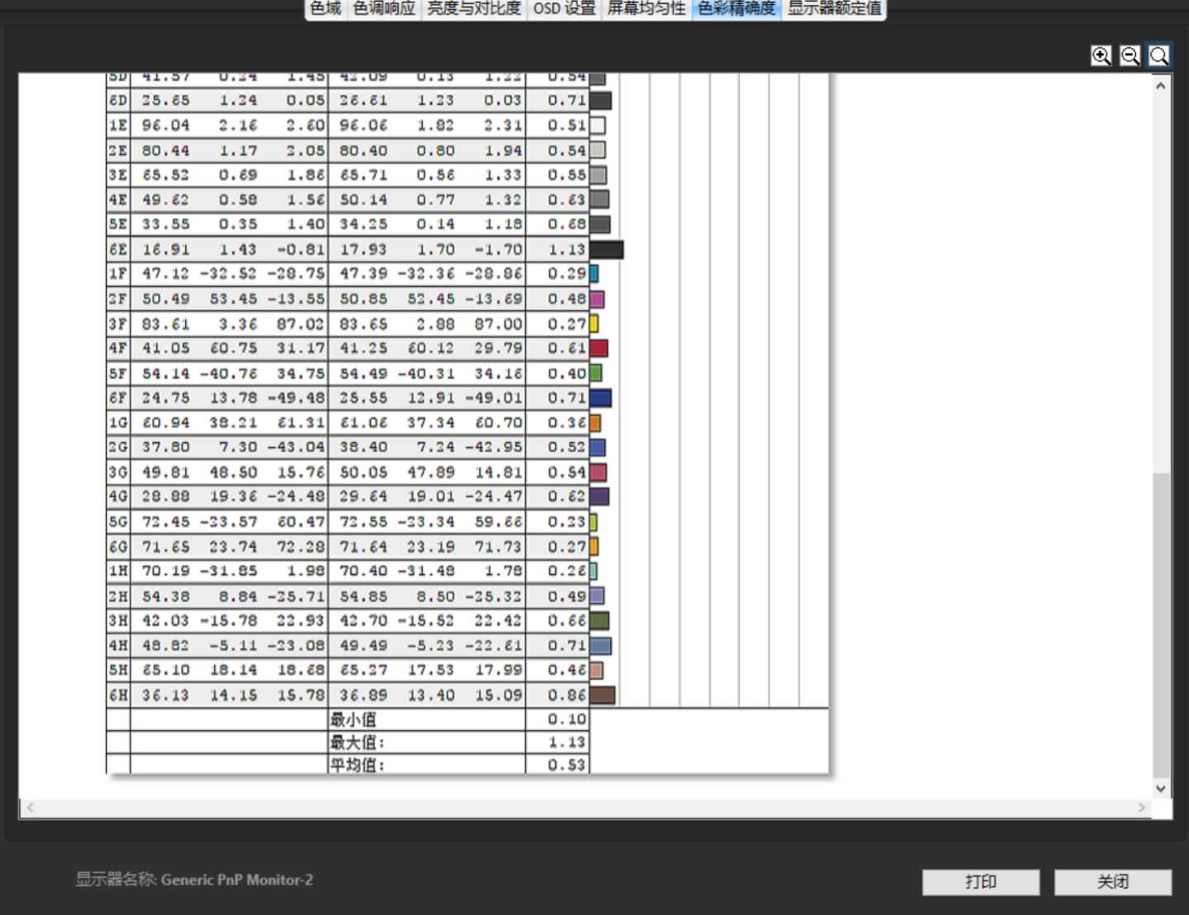The height and width of the screenshot is (915, 1189).
Task: Switch to the 色域 tab
Action: pyautogui.click(x=325, y=9)
